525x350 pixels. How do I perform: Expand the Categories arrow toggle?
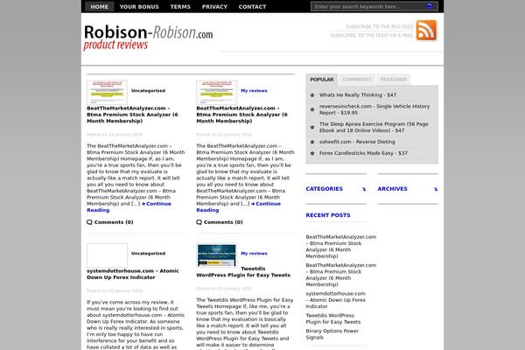tap(364, 189)
